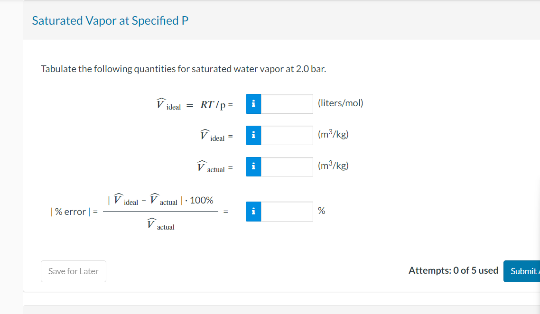Focus the RT/p liters/mol input box

pyautogui.click(x=287, y=104)
